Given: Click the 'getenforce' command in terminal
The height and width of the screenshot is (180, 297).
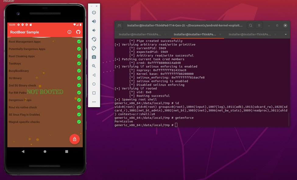Looking at the screenshot, I should click(x=184, y=118).
